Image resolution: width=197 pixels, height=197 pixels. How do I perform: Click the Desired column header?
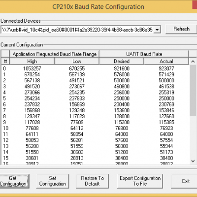(x=122, y=61)
